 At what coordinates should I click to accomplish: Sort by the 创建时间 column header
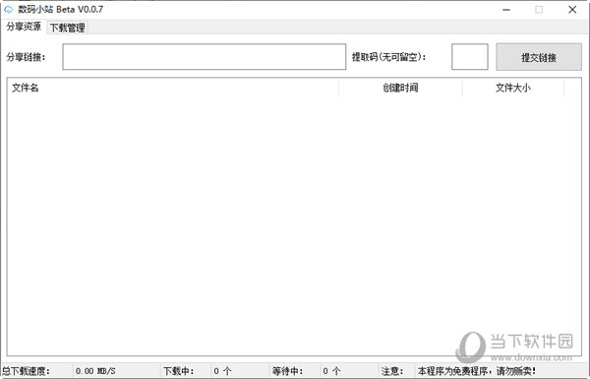[x=400, y=88]
